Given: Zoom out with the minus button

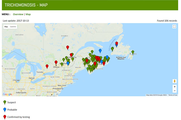Looking at the screenshot, I should [175, 91].
